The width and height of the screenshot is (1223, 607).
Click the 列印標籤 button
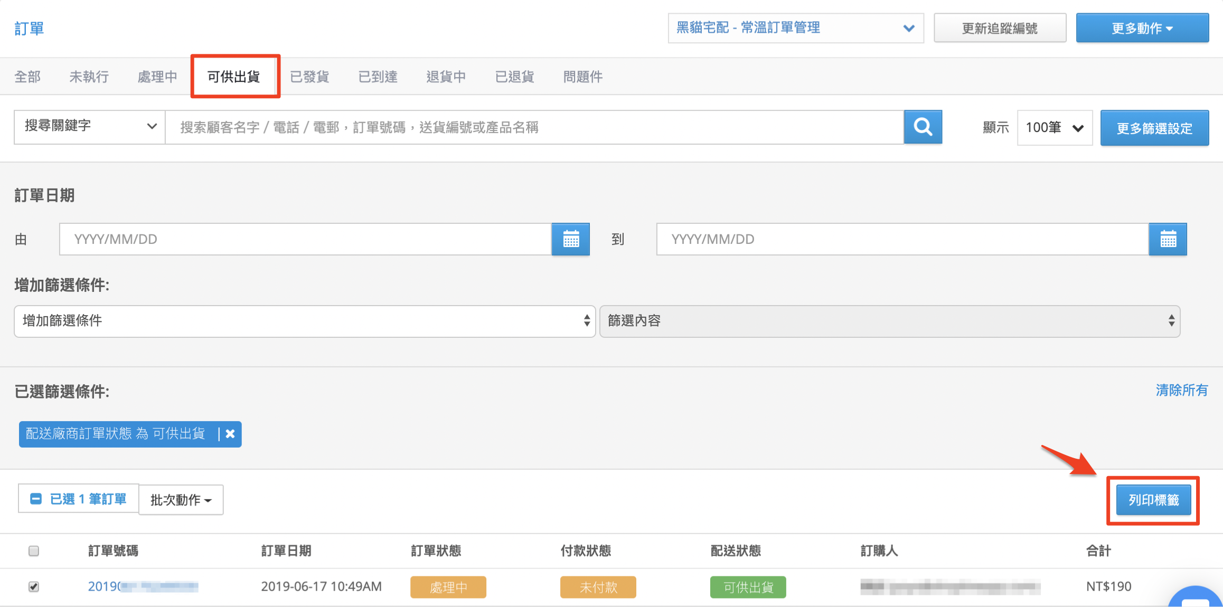coord(1153,500)
